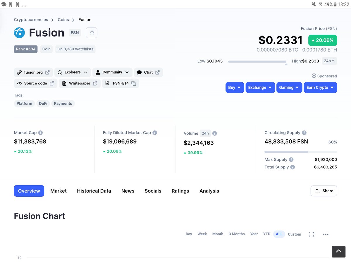Open the Earn Crypto dropdown
This screenshot has height=263, width=351.
click(320, 87)
